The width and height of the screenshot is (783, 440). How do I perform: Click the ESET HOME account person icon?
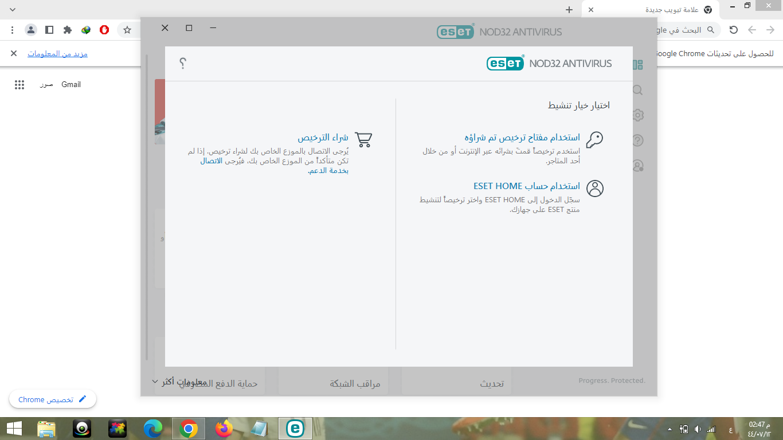(595, 188)
